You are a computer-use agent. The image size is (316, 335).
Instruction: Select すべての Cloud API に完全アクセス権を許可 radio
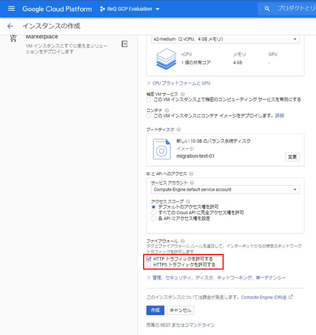153,213
